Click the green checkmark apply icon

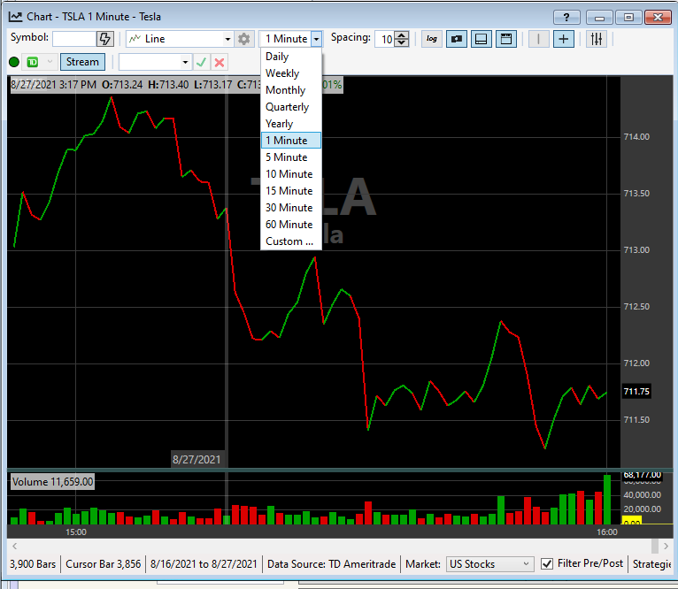[x=202, y=62]
